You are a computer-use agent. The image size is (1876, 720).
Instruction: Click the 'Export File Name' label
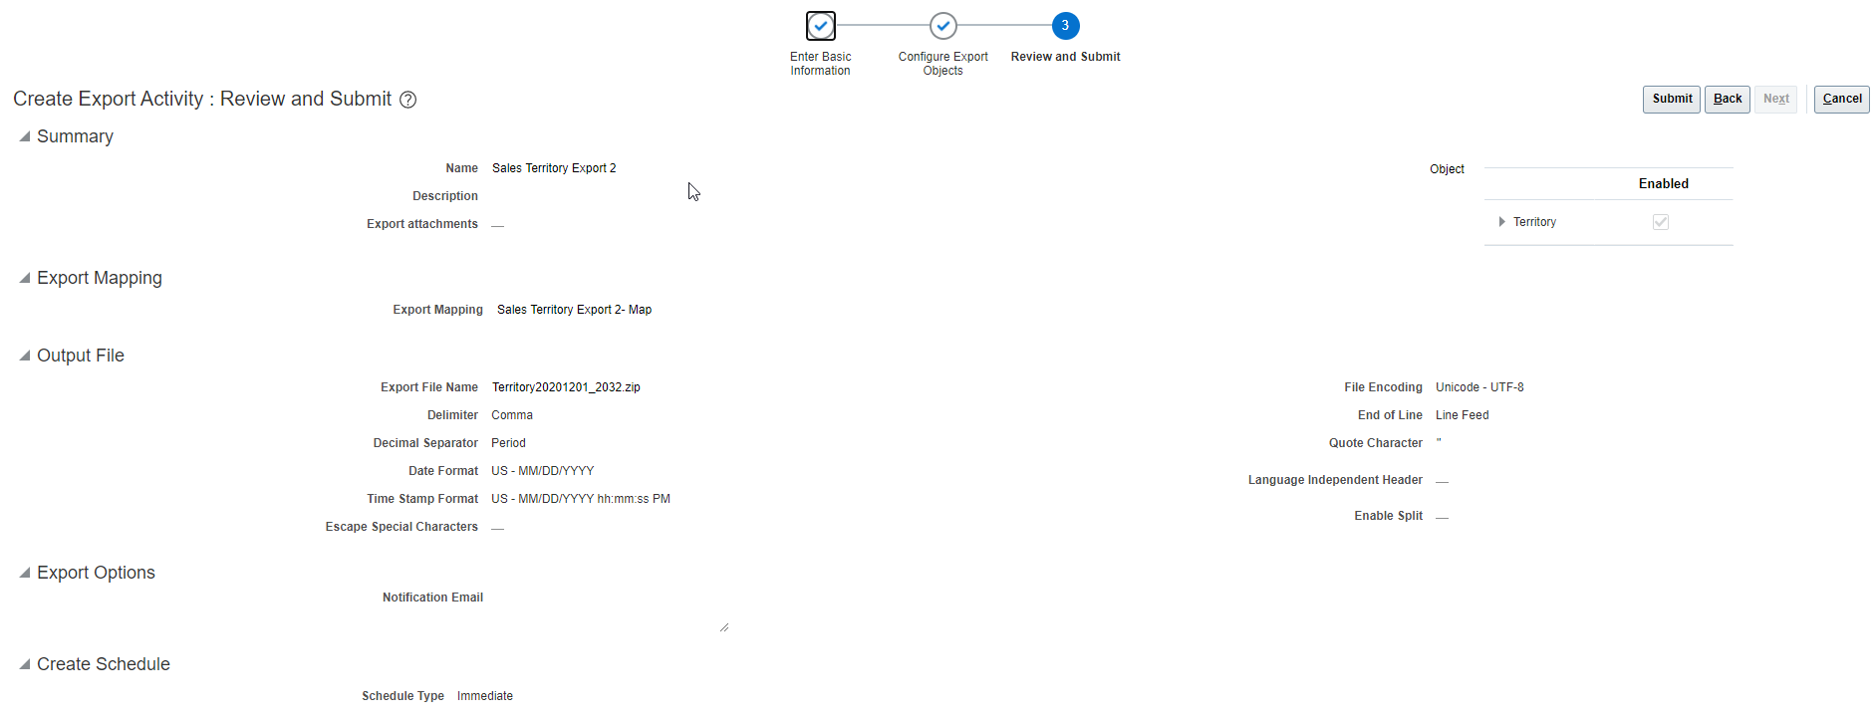[429, 387]
